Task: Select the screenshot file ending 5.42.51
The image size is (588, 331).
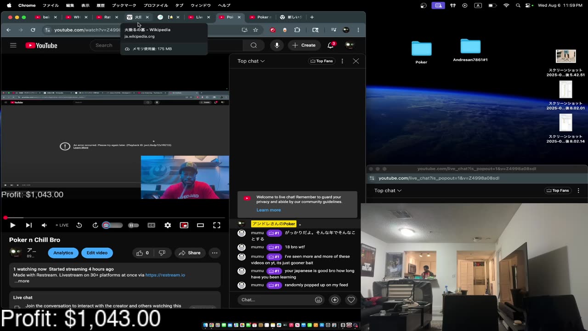Action: pos(565,63)
